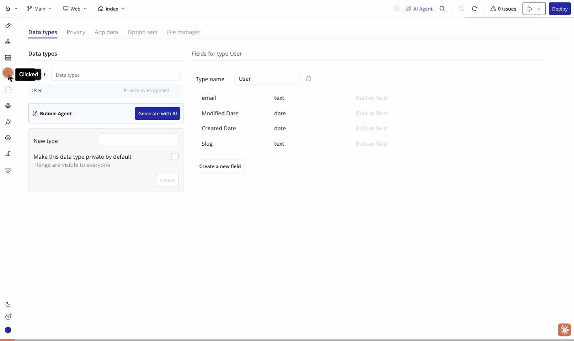Open the 0 issues checker
This screenshot has height=341, width=574.
coord(503,9)
